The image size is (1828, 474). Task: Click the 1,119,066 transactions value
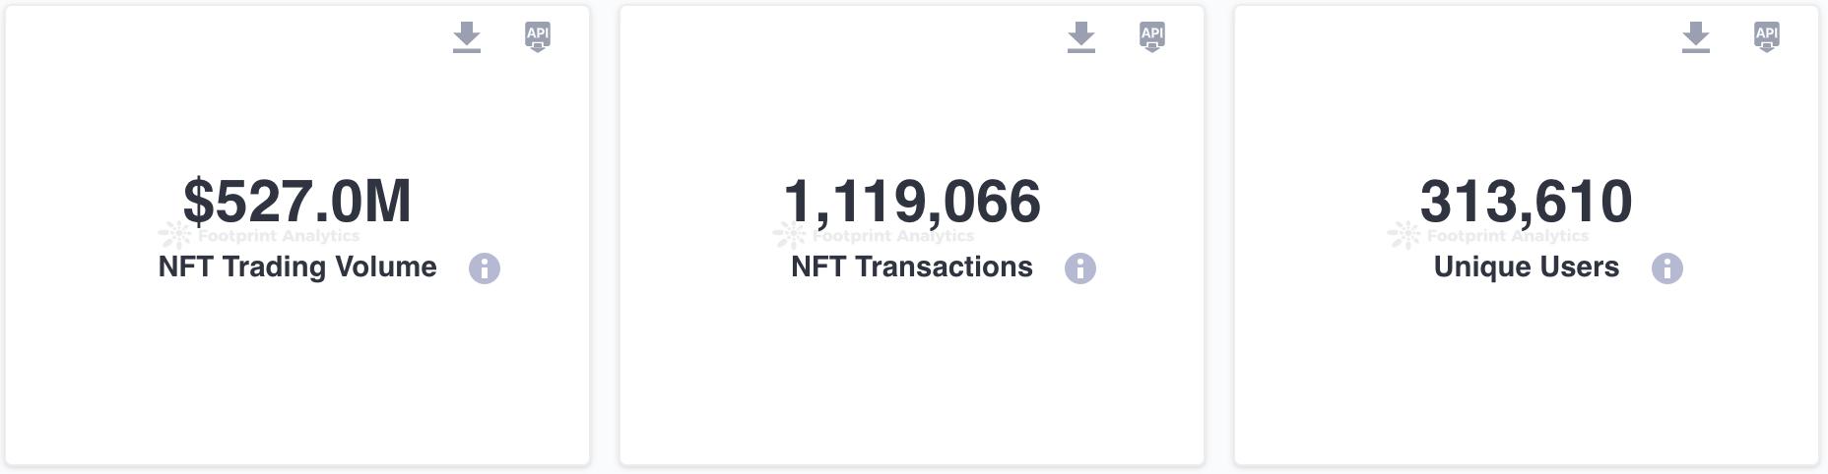click(x=912, y=201)
